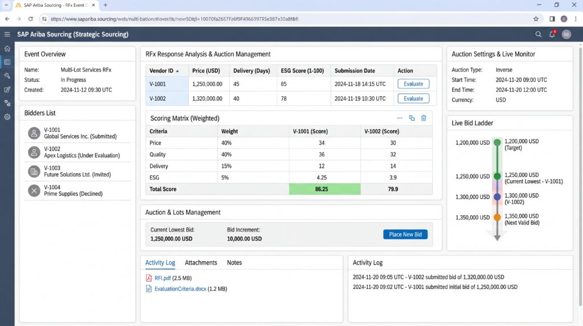
Task: Click the V-1002 Apex Logistics avatar icon
Action: coord(34,152)
